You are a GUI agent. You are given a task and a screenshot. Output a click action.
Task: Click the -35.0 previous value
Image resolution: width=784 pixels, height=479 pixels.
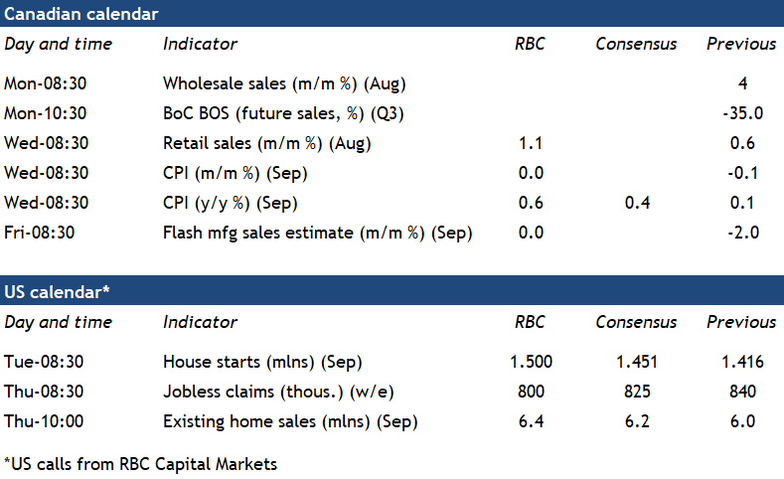[741, 112]
